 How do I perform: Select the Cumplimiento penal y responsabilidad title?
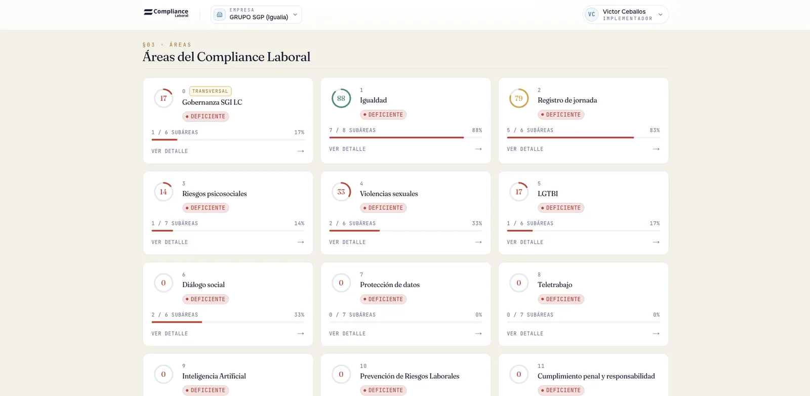click(596, 376)
